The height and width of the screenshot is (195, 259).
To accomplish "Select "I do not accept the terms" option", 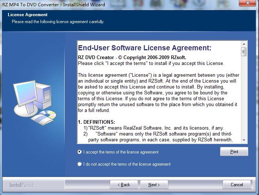I will (x=79, y=164).
